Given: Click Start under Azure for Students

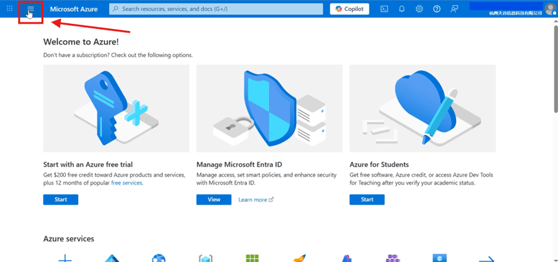Looking at the screenshot, I should (367, 199).
